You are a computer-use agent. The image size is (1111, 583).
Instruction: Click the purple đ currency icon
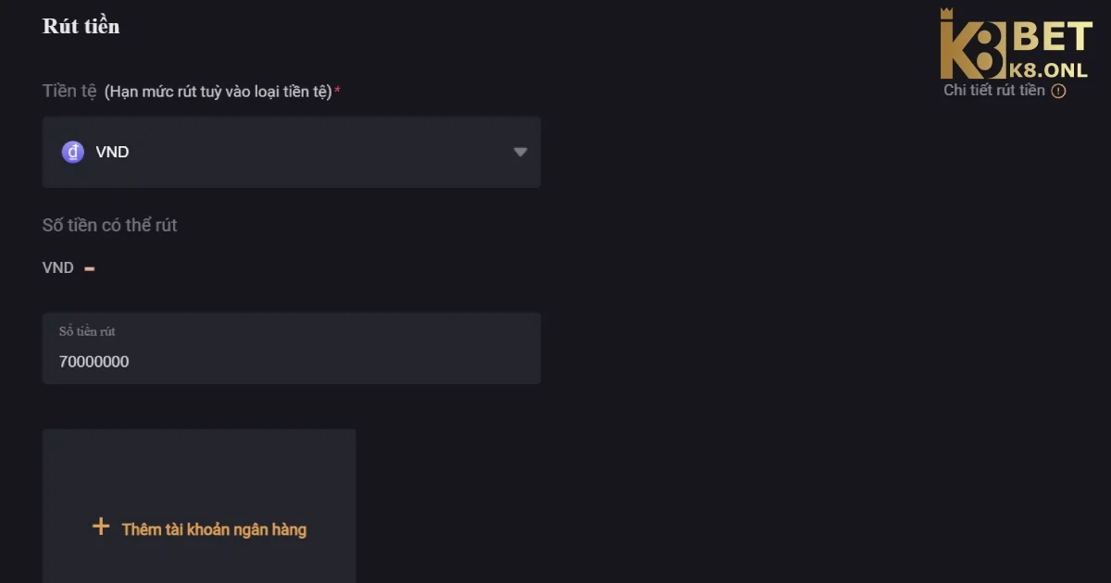click(72, 151)
